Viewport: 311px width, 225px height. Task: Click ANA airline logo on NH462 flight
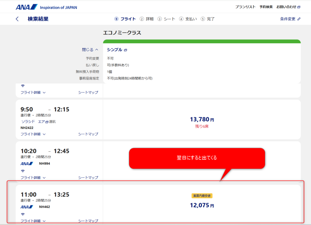tap(27, 207)
